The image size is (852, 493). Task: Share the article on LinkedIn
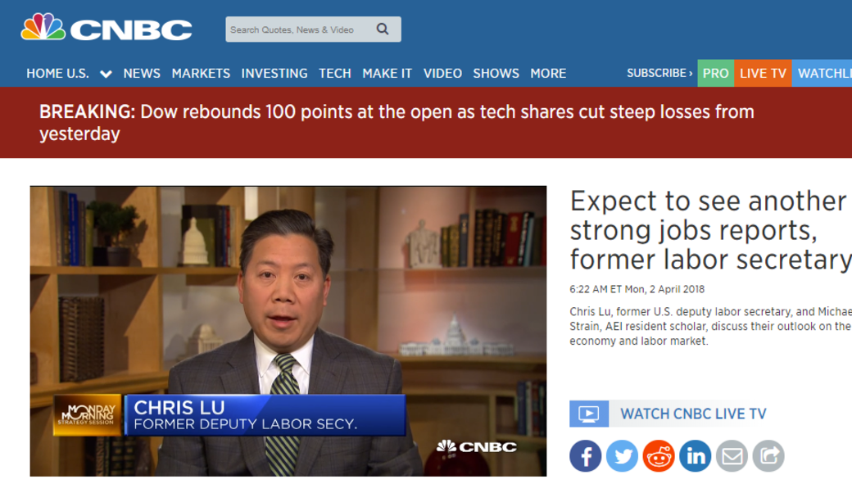pyautogui.click(x=696, y=455)
